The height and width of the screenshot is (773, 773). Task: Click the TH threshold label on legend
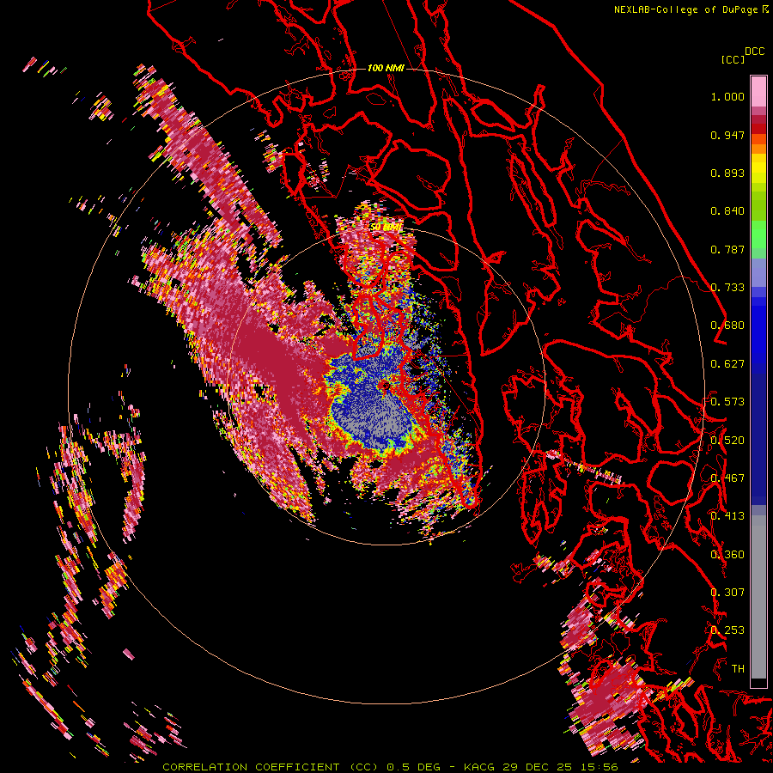pyautogui.click(x=738, y=669)
